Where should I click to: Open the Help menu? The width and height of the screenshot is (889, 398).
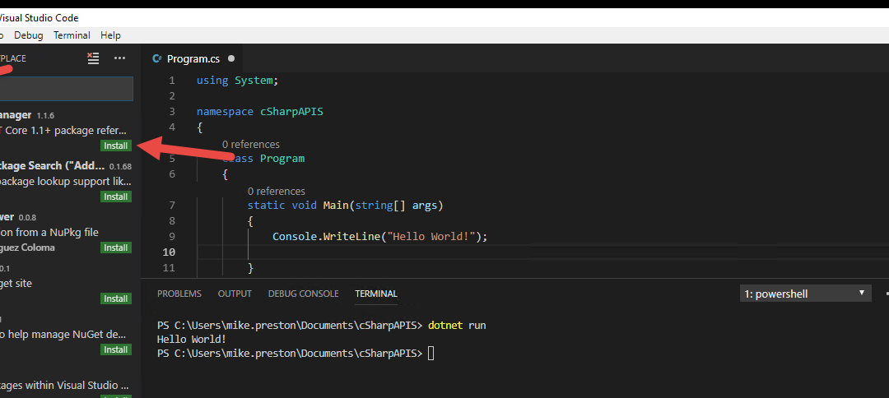point(110,35)
